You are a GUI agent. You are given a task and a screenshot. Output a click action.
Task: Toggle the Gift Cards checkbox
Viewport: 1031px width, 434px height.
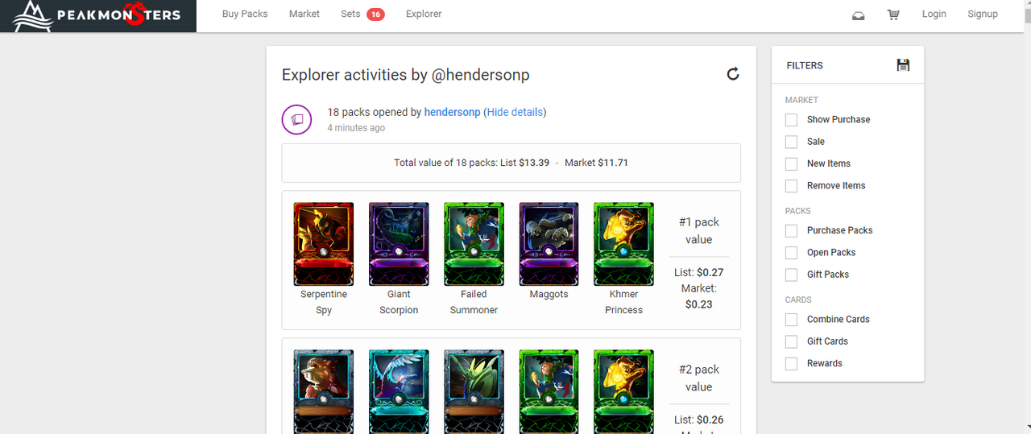(791, 341)
